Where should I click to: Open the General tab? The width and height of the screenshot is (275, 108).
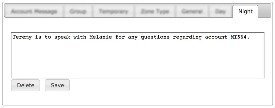tap(192, 12)
